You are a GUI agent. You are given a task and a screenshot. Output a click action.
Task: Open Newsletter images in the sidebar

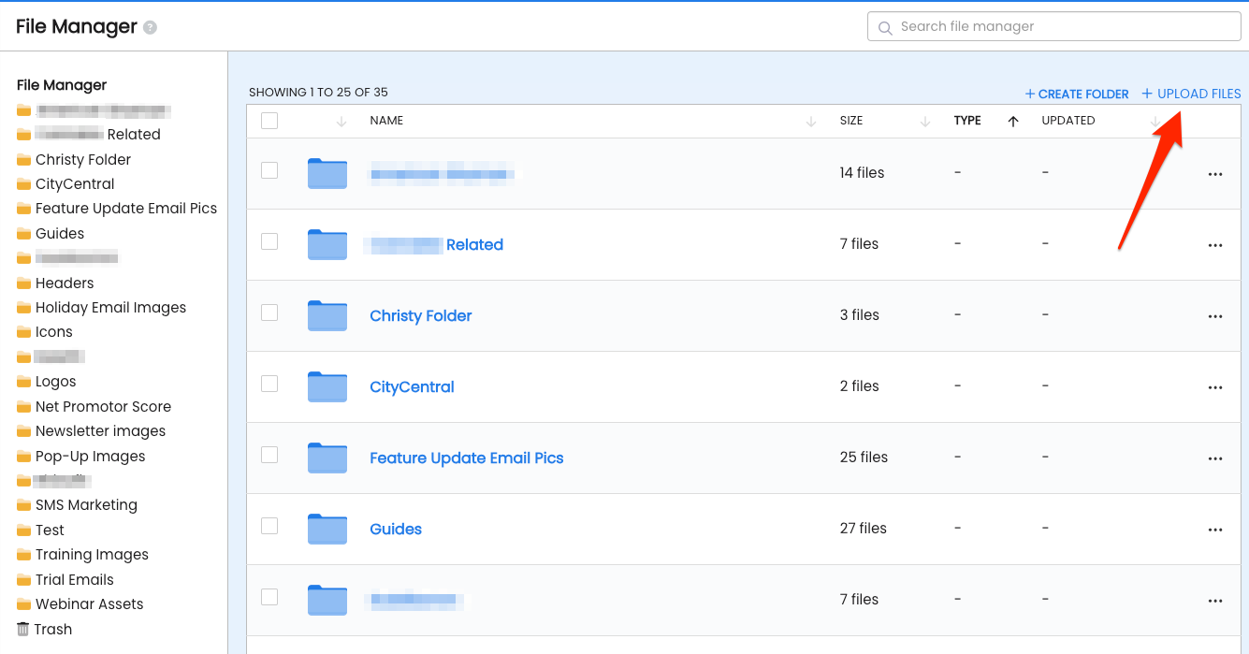pyautogui.click(x=100, y=431)
